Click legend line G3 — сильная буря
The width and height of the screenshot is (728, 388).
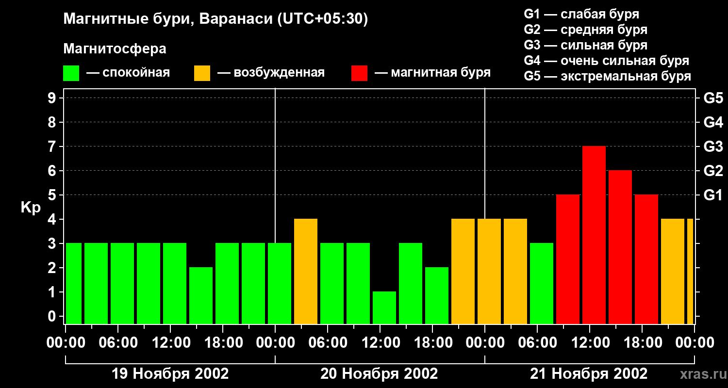pos(585,45)
